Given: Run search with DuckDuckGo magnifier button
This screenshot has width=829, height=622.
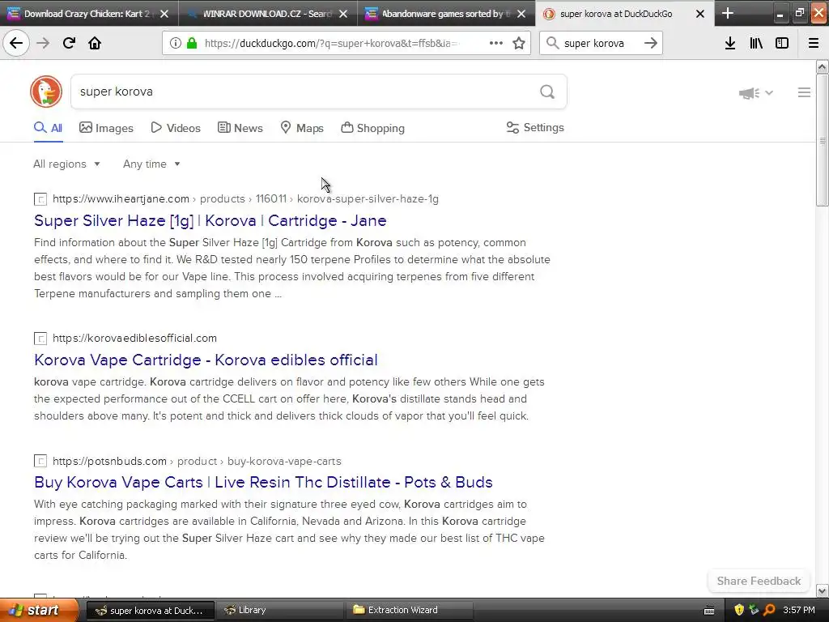Looking at the screenshot, I should tap(547, 92).
